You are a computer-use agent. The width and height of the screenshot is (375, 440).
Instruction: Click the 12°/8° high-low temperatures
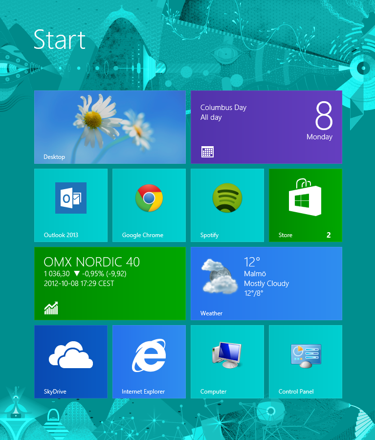click(254, 293)
